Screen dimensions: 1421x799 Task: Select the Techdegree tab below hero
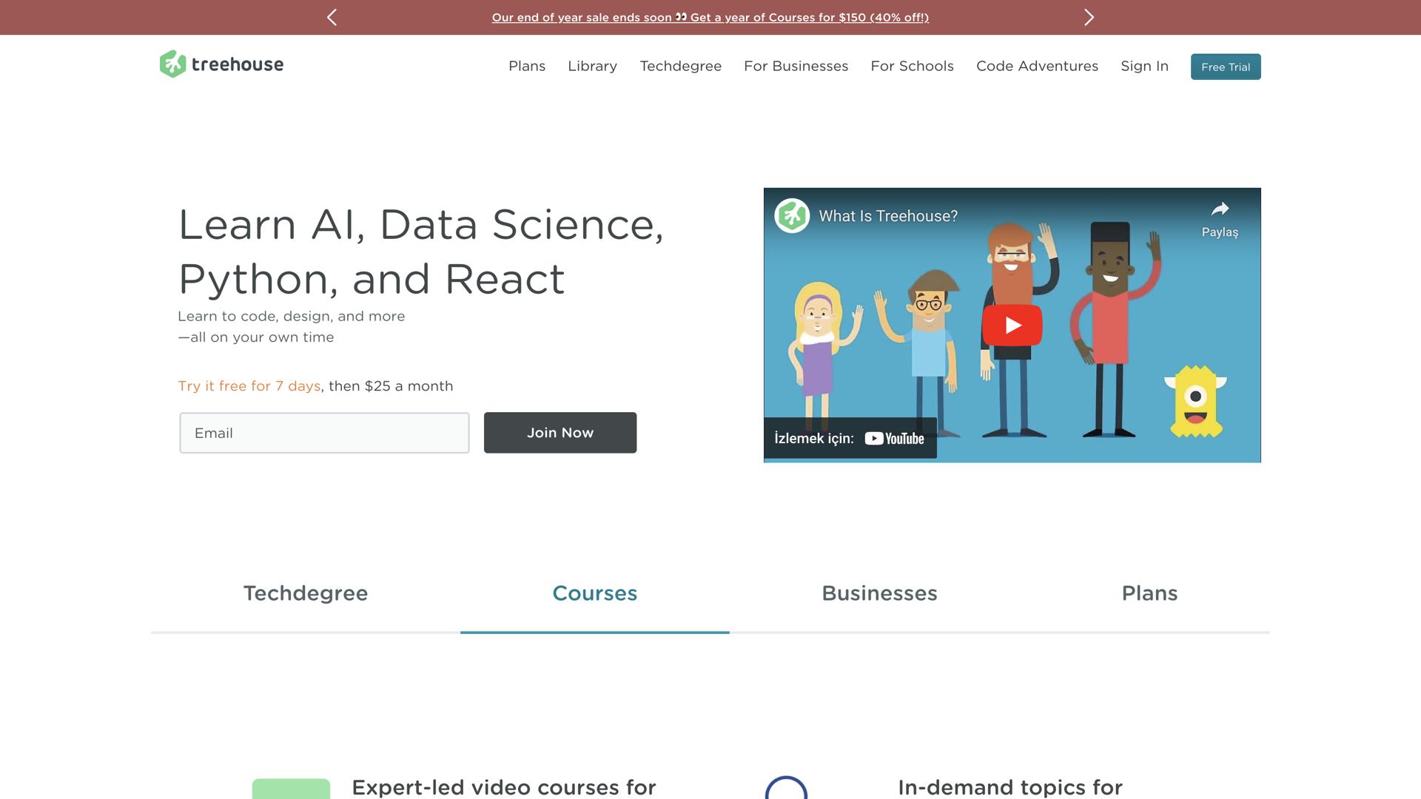305,593
